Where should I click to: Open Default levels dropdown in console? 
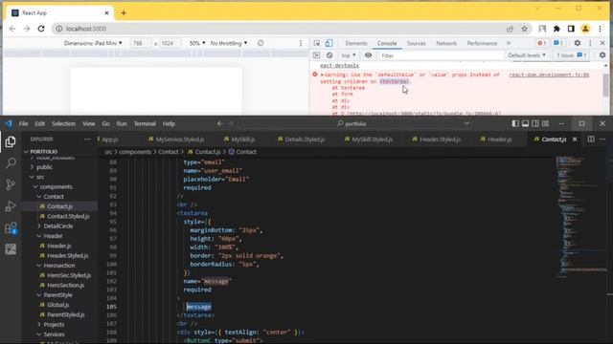tap(526, 55)
